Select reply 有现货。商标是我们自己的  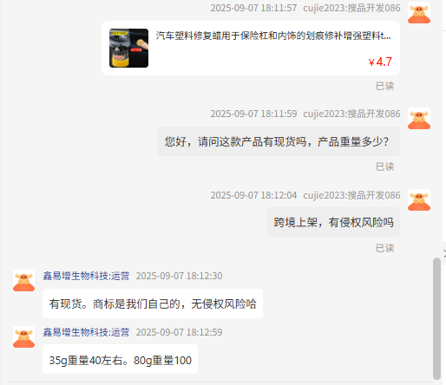point(153,303)
